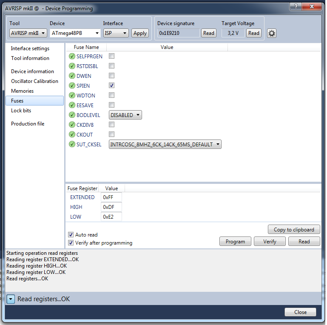This screenshot has width=327, height=325.
Task: Click the green check icon beside CKDIV8
Action: [x=72, y=125]
